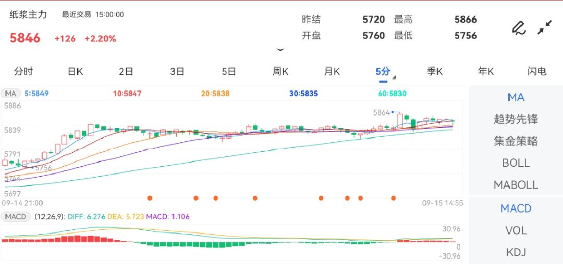Select the 5日 tab
Screen dimensions: 563x264
(x=229, y=71)
